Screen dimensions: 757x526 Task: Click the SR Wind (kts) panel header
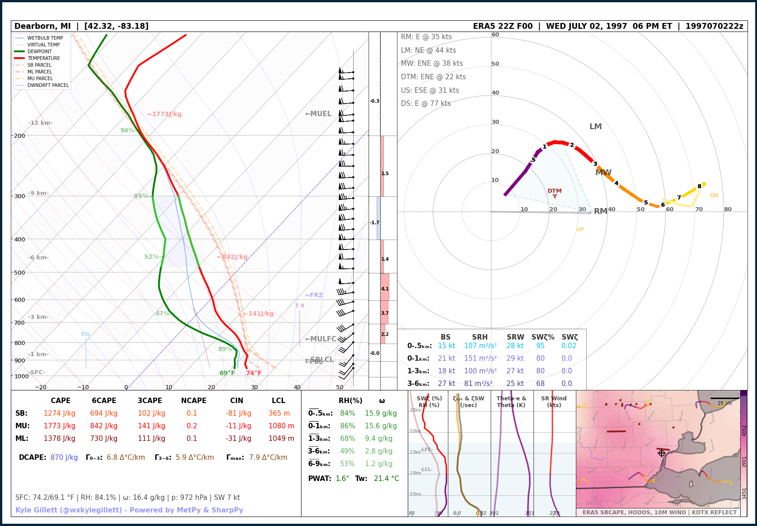pos(554,402)
